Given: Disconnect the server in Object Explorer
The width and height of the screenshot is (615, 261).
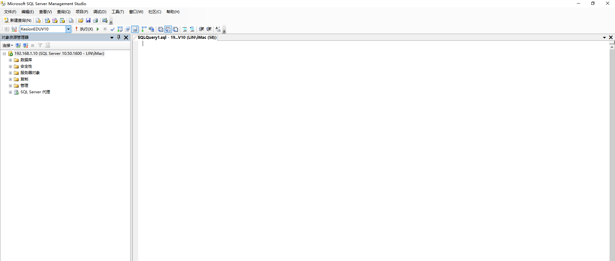Looking at the screenshot, I should pos(26,46).
